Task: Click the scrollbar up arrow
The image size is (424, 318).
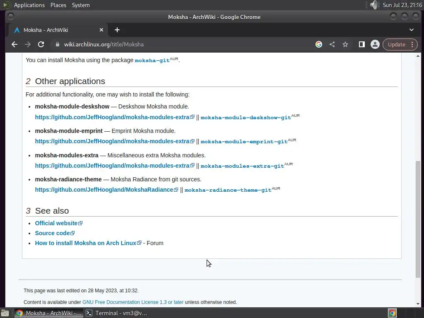Action: point(418,56)
